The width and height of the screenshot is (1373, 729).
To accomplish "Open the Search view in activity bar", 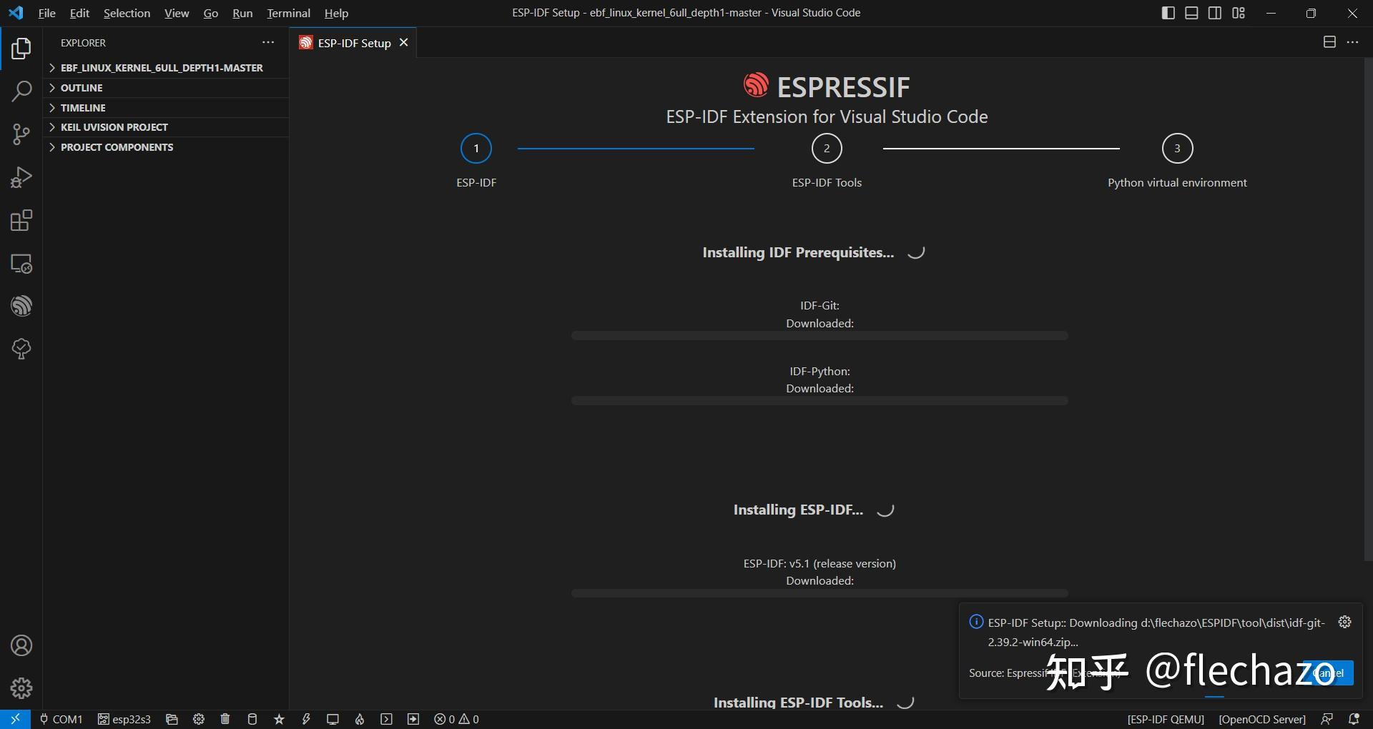I will click(x=21, y=91).
